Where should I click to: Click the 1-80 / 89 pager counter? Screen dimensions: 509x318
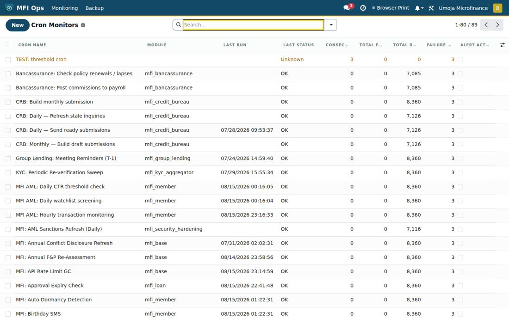point(466,24)
